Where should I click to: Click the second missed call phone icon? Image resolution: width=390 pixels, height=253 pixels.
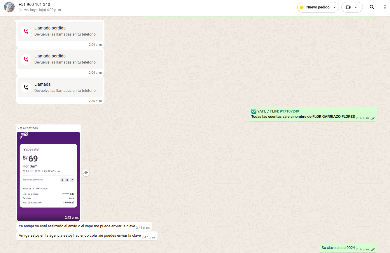pyautogui.click(x=26, y=59)
